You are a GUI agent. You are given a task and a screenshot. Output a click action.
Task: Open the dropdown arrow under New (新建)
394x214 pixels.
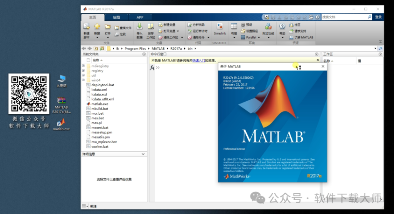(97, 38)
